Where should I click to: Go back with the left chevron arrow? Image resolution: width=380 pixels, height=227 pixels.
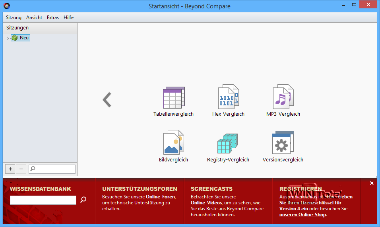[x=107, y=99]
